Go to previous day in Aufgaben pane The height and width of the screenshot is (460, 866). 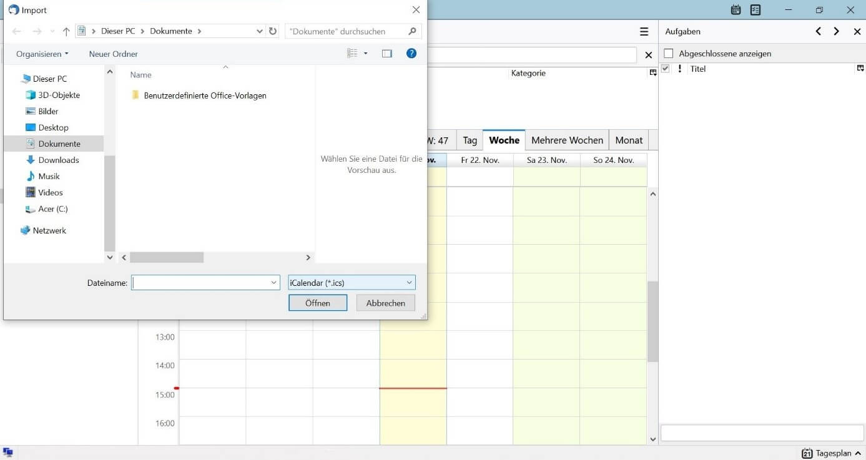[x=818, y=31]
